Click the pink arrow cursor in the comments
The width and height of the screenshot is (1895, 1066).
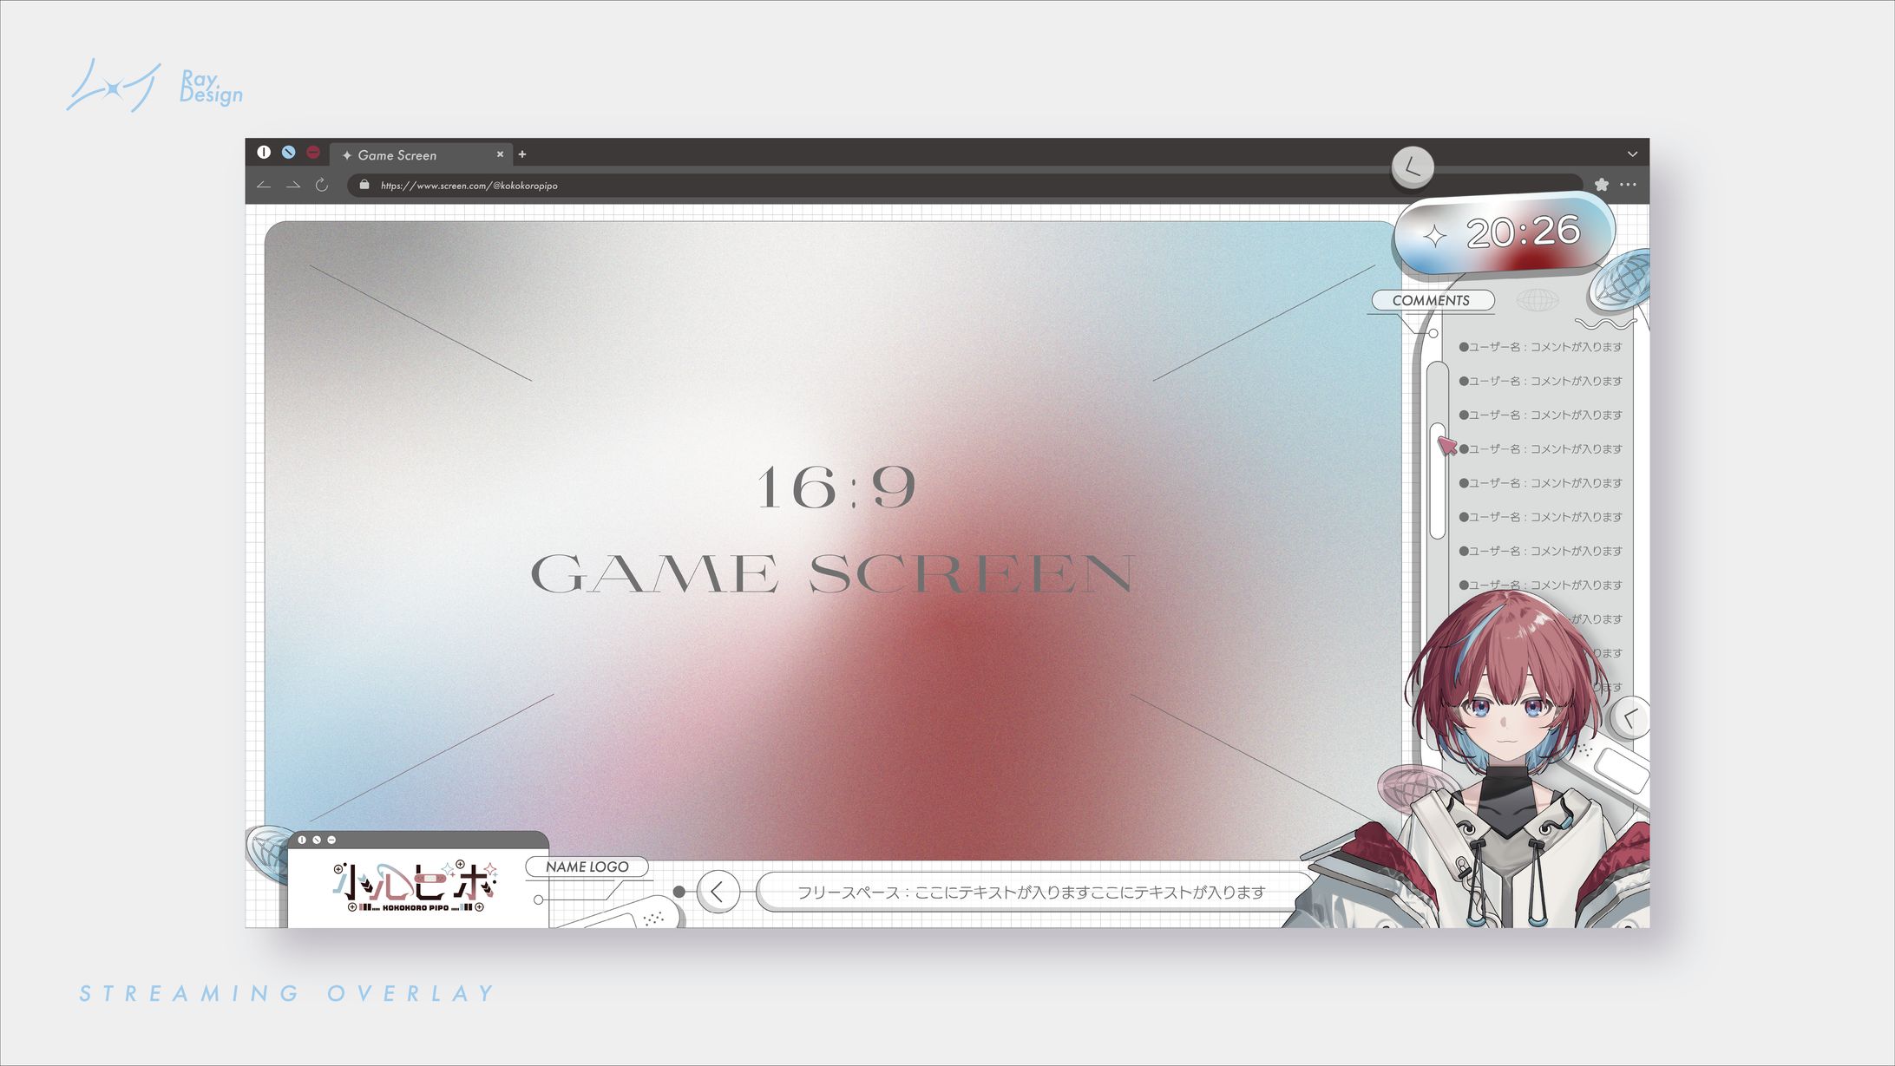1447,446
